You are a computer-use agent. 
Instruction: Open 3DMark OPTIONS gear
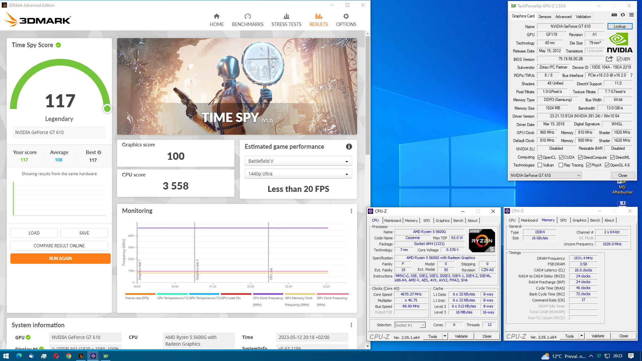point(346,20)
